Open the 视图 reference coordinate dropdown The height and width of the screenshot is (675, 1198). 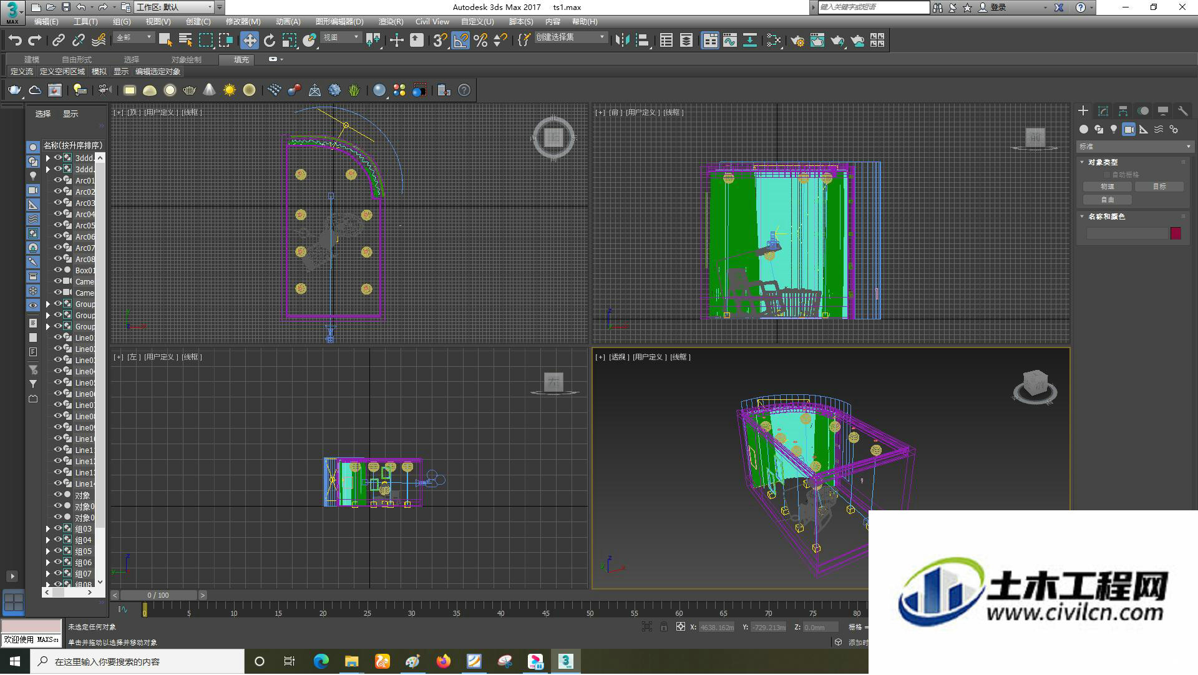(341, 37)
